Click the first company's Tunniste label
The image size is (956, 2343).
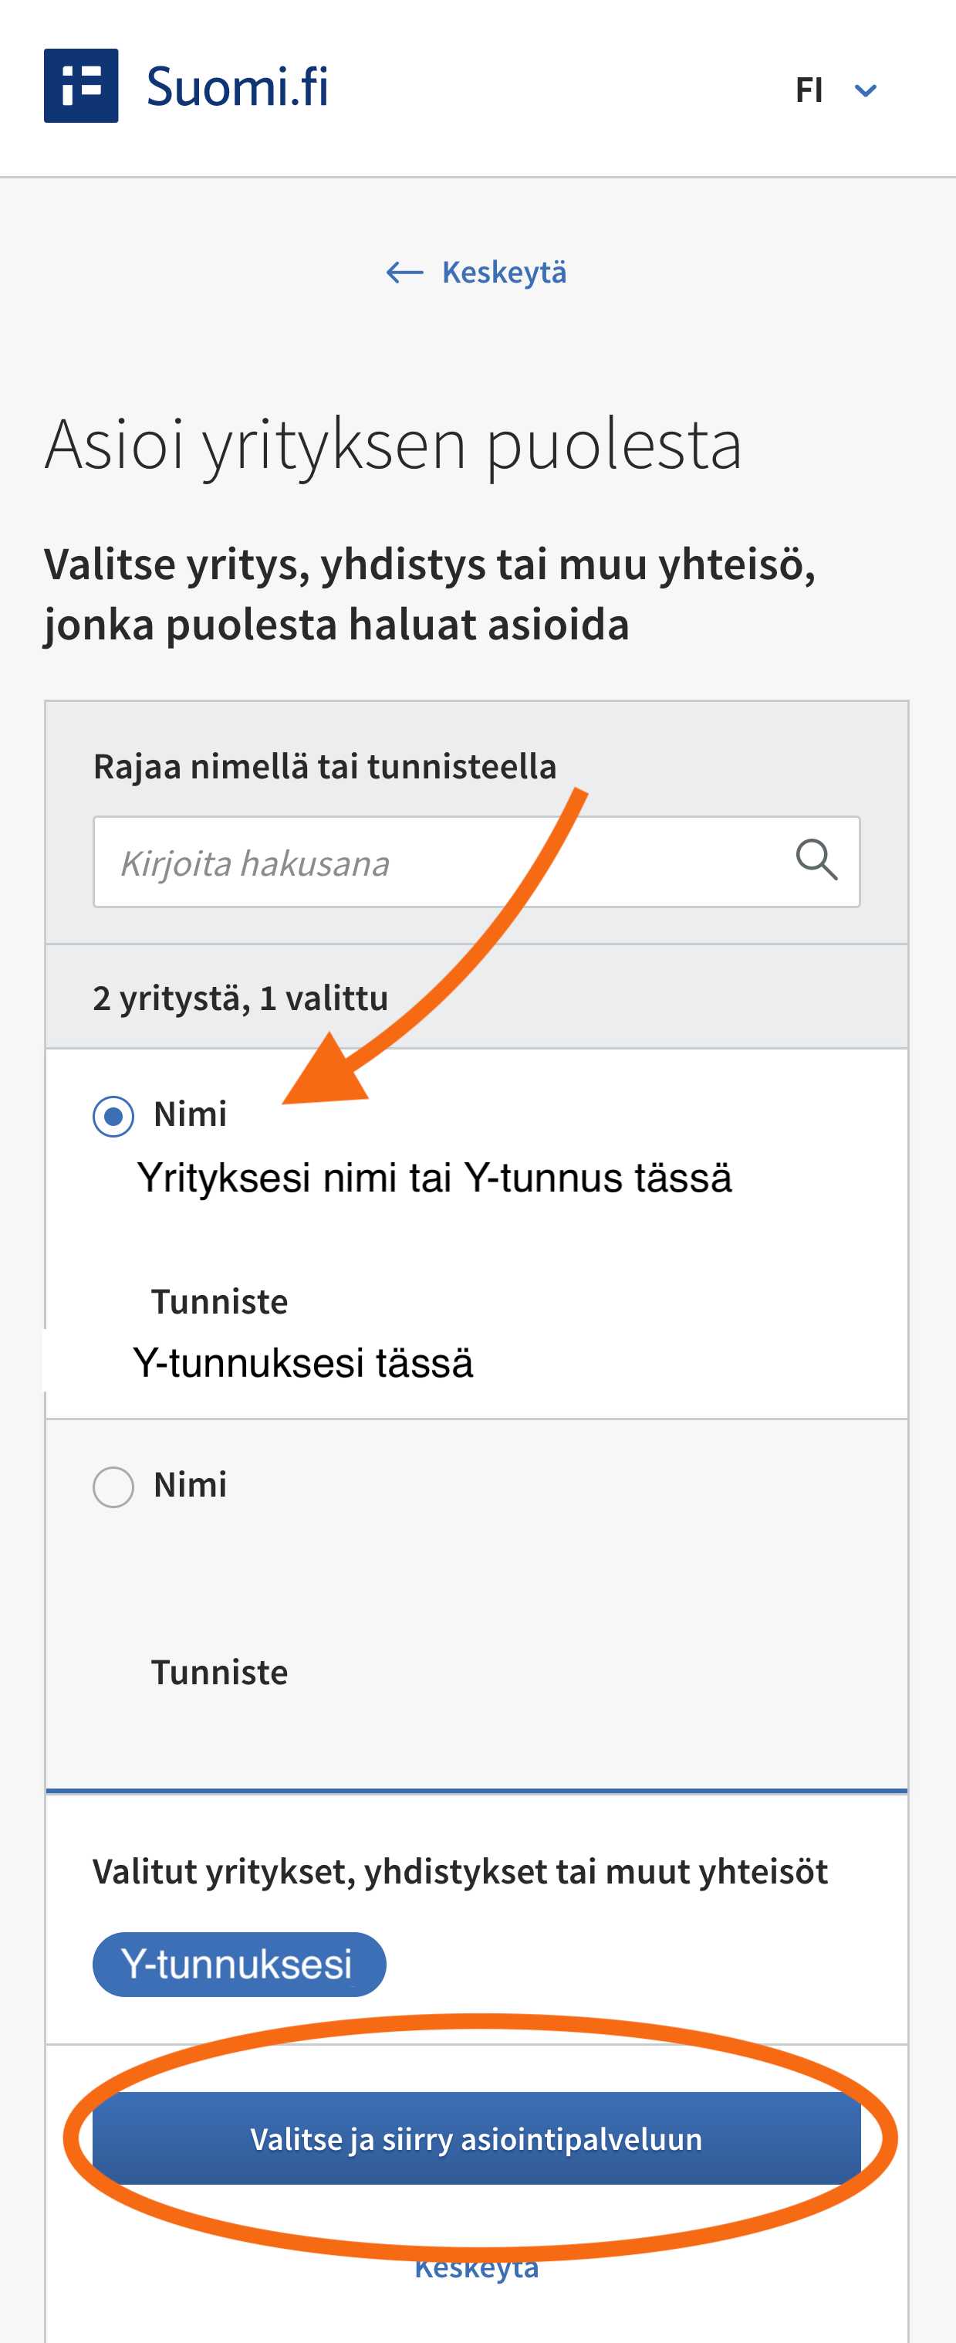[219, 1301]
